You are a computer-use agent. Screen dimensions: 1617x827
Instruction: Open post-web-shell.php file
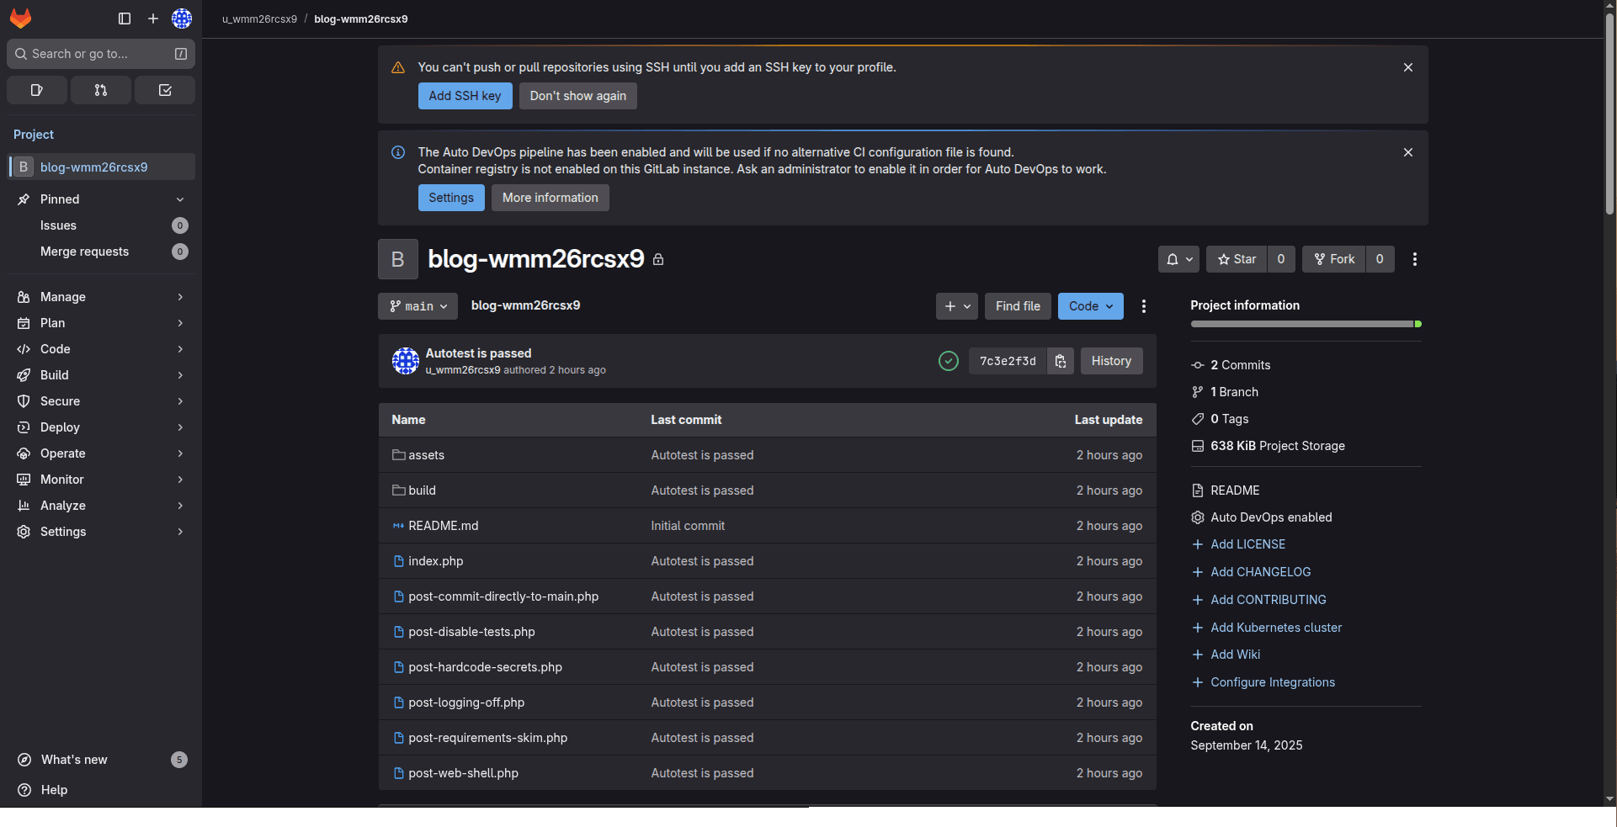coord(463,773)
